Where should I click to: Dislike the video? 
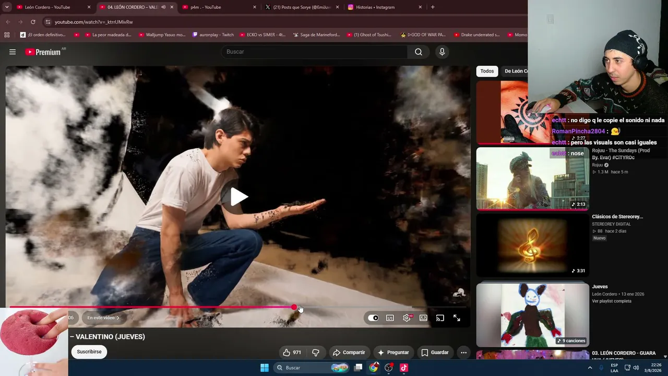pos(315,352)
